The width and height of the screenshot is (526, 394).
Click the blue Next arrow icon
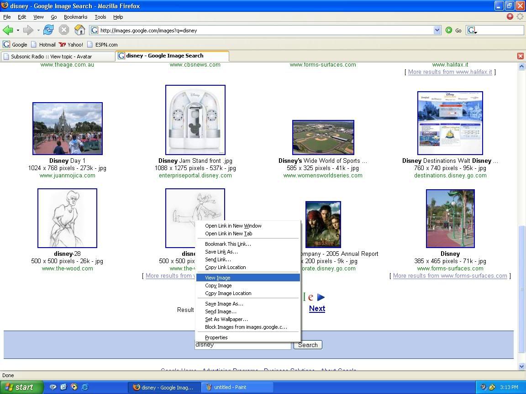[x=321, y=297]
